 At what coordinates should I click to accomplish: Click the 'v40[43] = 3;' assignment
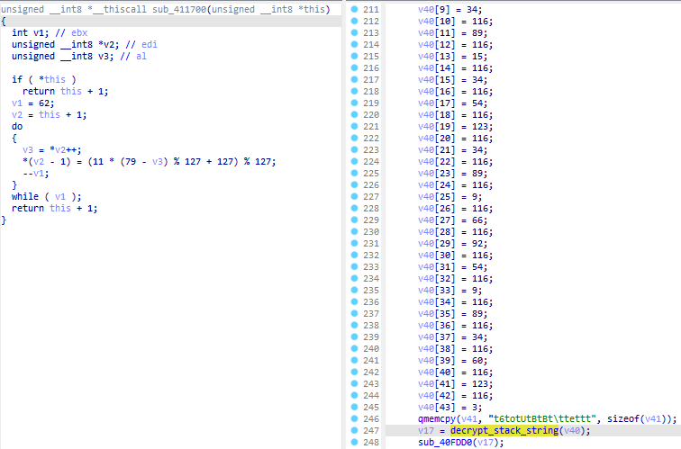(450, 407)
